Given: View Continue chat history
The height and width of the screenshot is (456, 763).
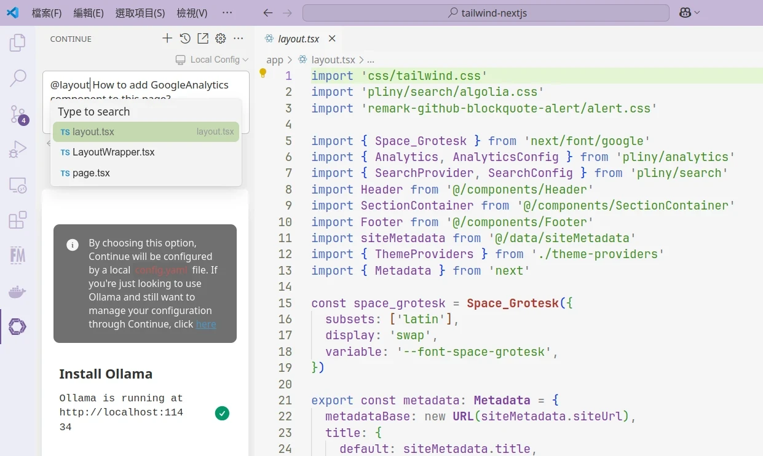Looking at the screenshot, I should pos(185,39).
